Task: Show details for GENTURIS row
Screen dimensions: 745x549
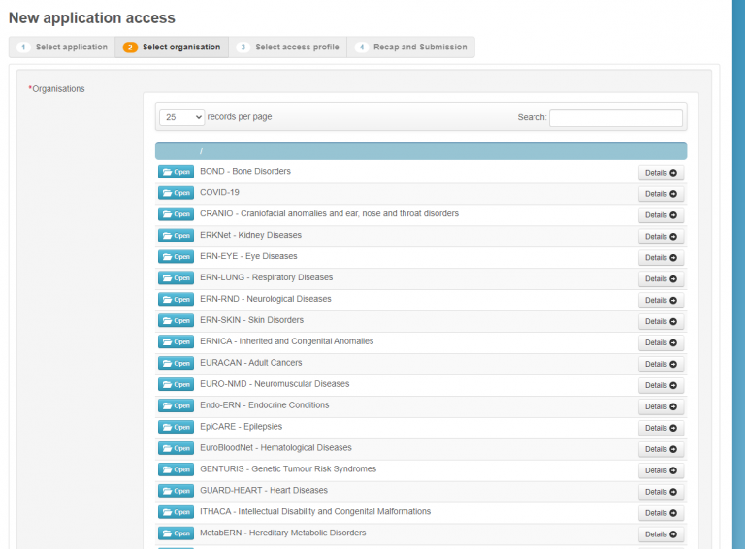Action: 661,470
